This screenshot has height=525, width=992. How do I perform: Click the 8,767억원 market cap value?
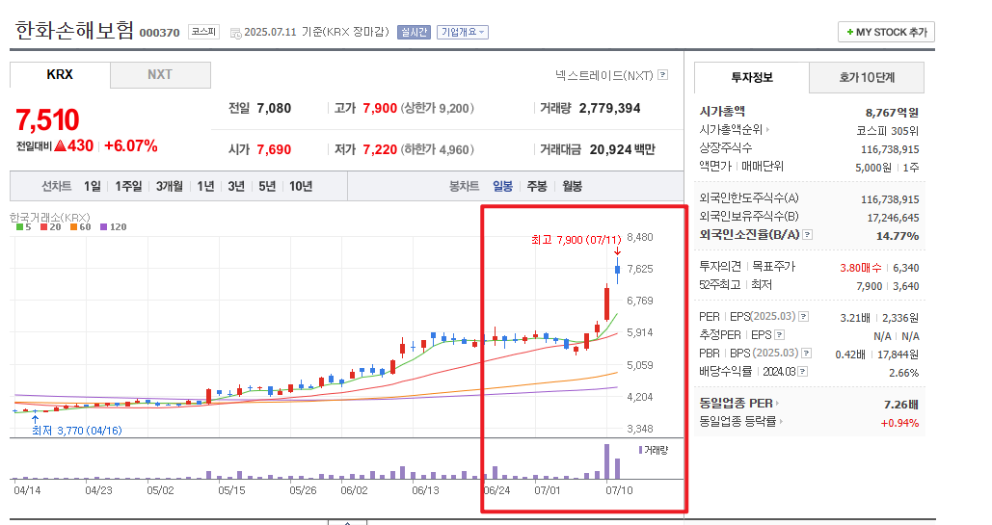coord(892,113)
